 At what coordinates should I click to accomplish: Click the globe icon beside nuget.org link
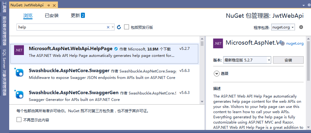[282, 43]
